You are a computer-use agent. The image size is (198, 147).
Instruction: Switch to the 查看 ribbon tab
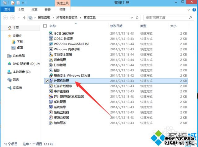point(47,10)
